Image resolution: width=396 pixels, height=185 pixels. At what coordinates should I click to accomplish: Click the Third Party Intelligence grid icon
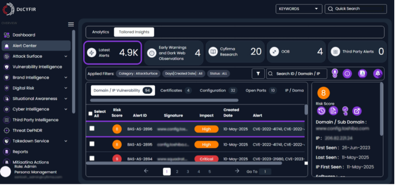(x=7, y=120)
